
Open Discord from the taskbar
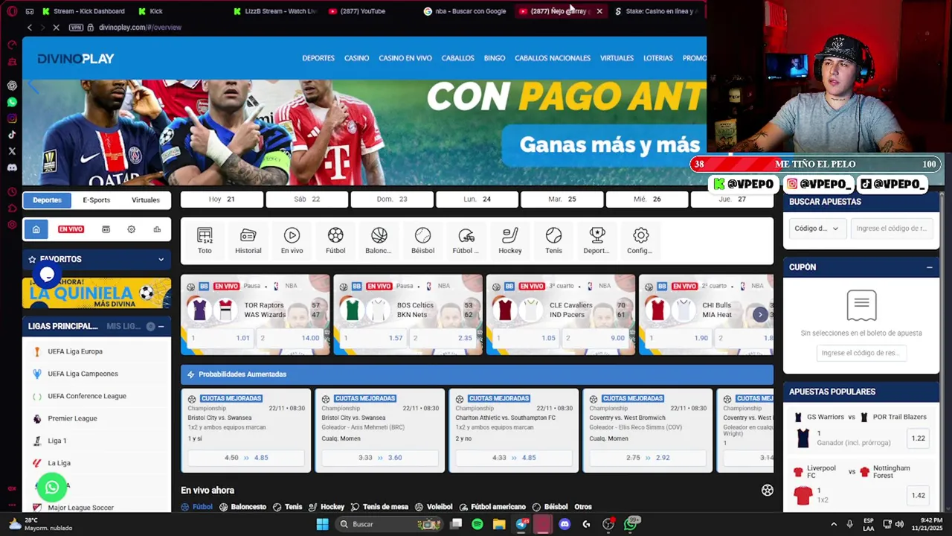tap(565, 524)
